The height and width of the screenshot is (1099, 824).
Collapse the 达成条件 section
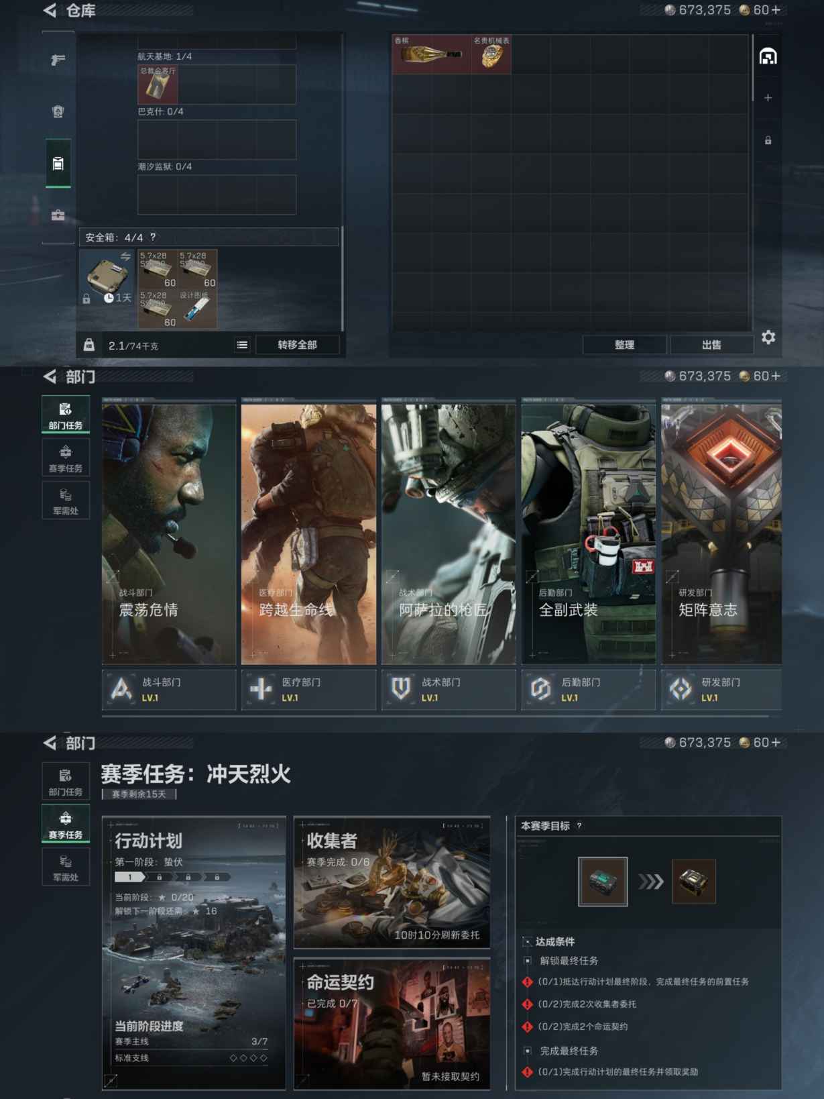click(528, 942)
